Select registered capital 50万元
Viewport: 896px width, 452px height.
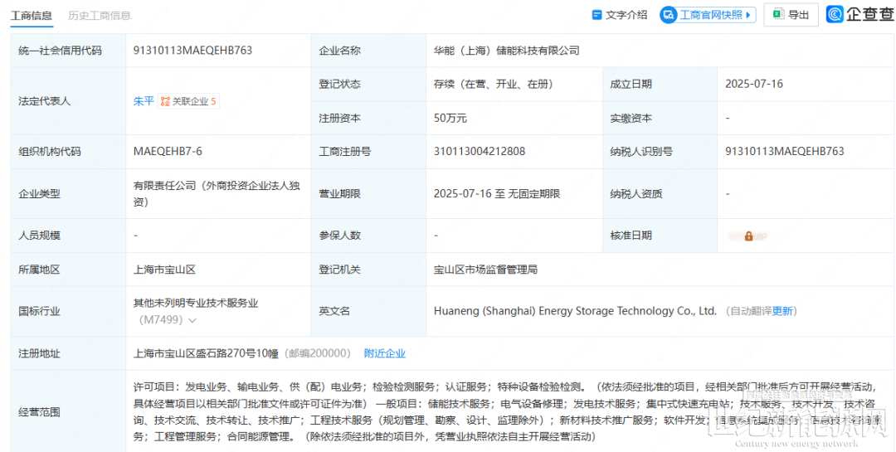point(450,119)
